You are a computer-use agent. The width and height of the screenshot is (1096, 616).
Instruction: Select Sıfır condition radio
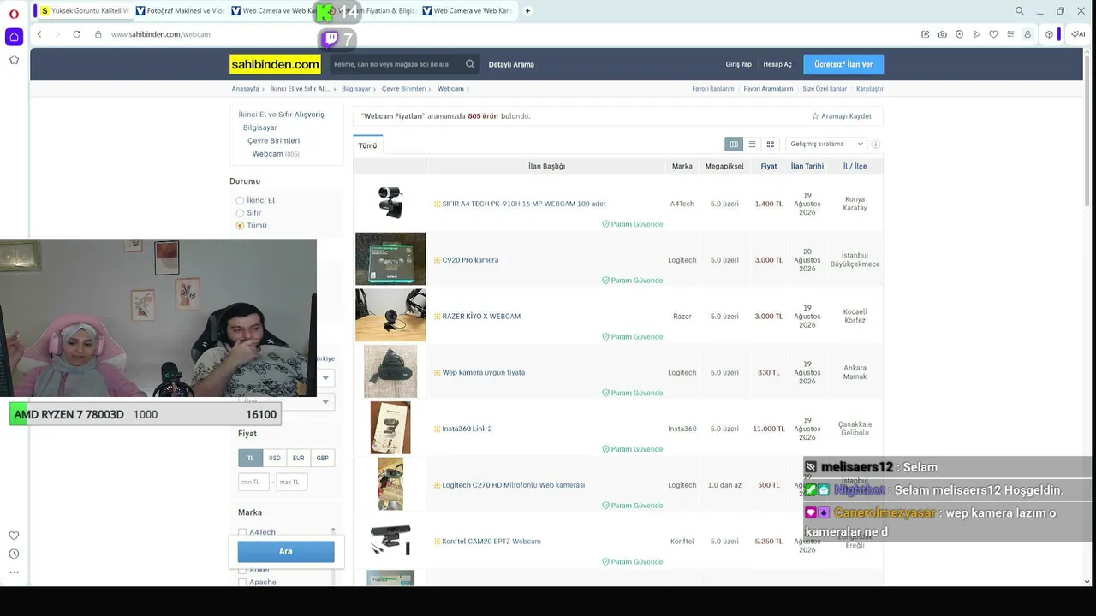(240, 213)
